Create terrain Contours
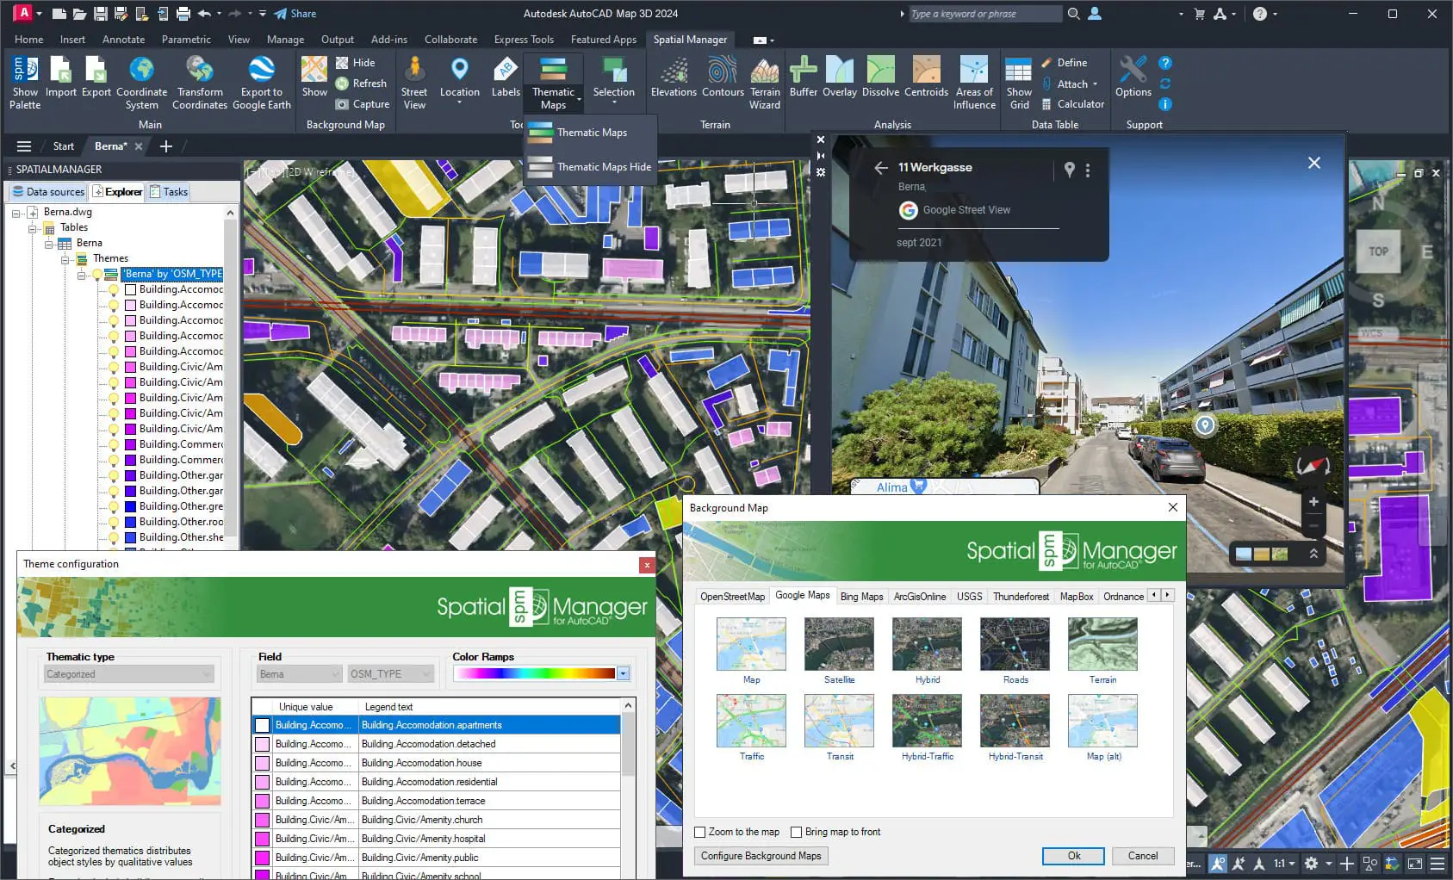The height and width of the screenshot is (880, 1453). point(723,77)
